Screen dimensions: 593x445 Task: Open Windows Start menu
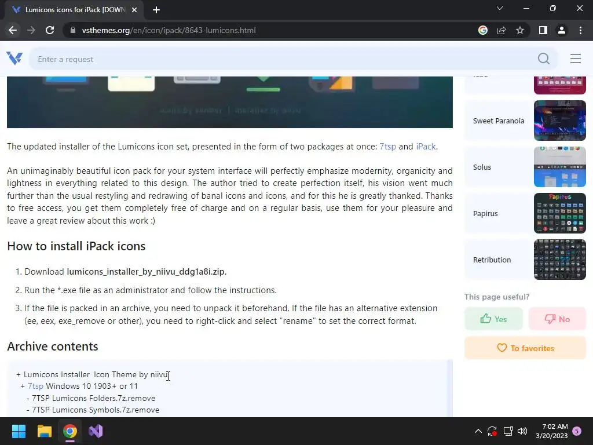[19, 431]
